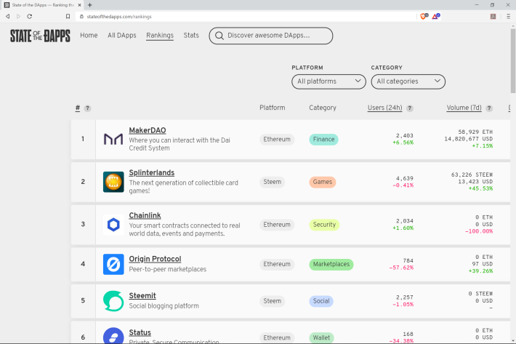Open the browser hamburger menu
This screenshot has height=344, width=516.
coord(509,17)
